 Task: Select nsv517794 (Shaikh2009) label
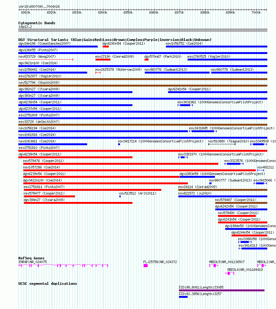click(x=39, y=83)
